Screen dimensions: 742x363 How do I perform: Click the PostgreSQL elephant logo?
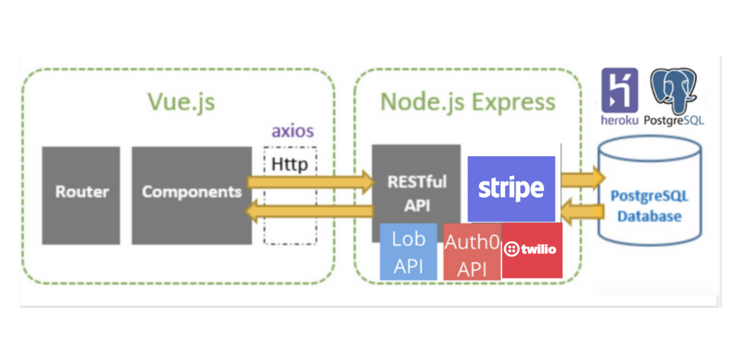coord(674,90)
